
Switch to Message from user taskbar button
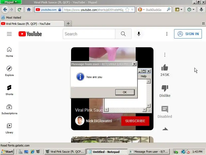(x=149, y=152)
